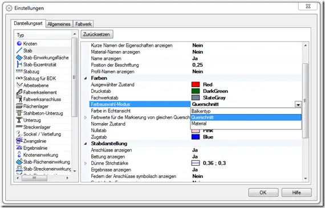Click the Stabzug für BDK icon
325x208 pixels.
point(19,78)
